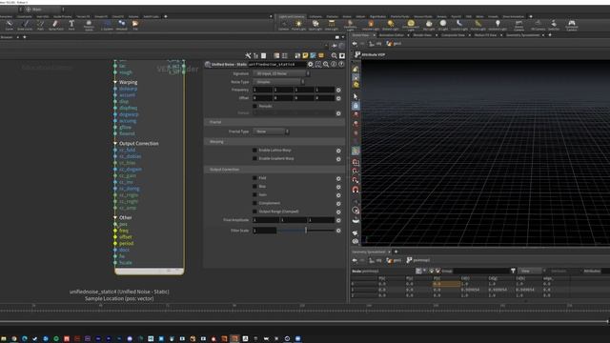The image size is (610, 343).
Task: Click the Fractal section header
Action: (274, 122)
